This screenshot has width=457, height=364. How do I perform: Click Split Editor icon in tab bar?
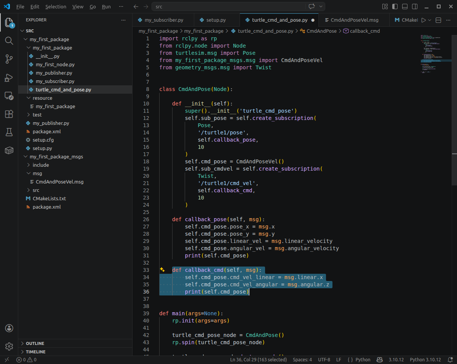tap(438, 20)
